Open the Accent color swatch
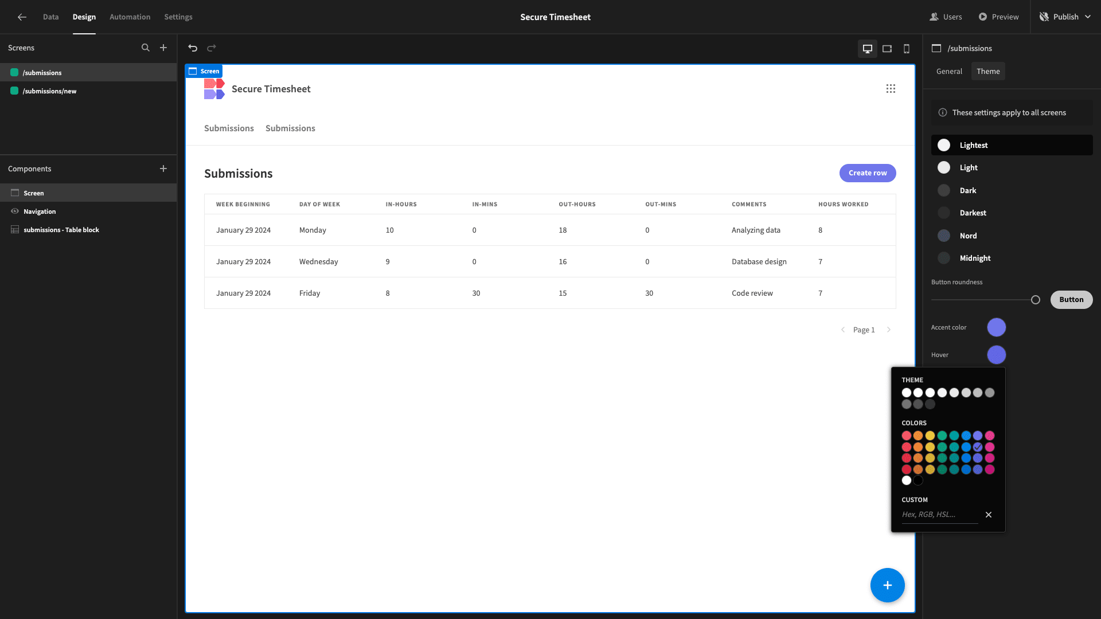The width and height of the screenshot is (1101, 619). click(997, 327)
